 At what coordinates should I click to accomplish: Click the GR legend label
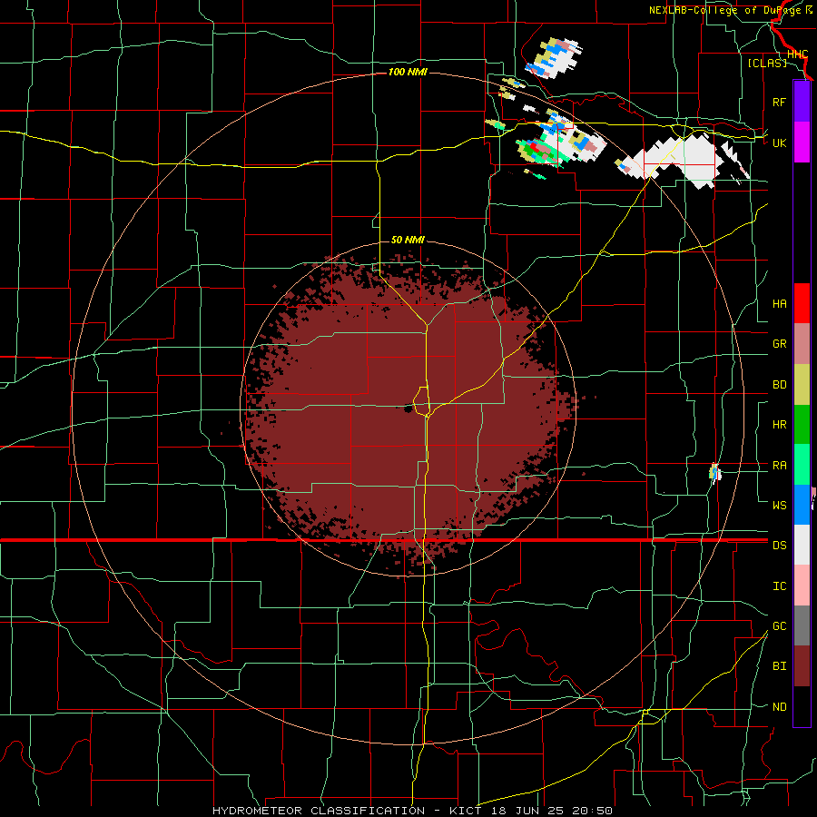click(779, 344)
